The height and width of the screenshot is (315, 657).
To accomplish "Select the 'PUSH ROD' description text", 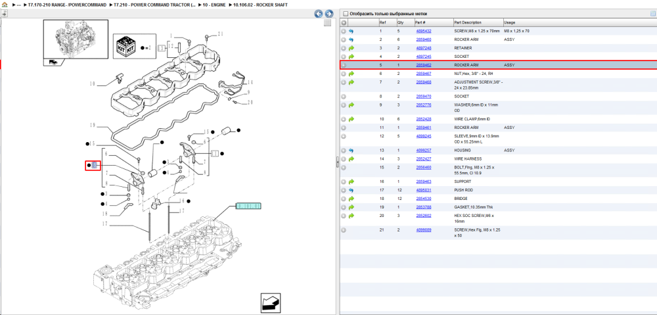I will tap(463, 190).
